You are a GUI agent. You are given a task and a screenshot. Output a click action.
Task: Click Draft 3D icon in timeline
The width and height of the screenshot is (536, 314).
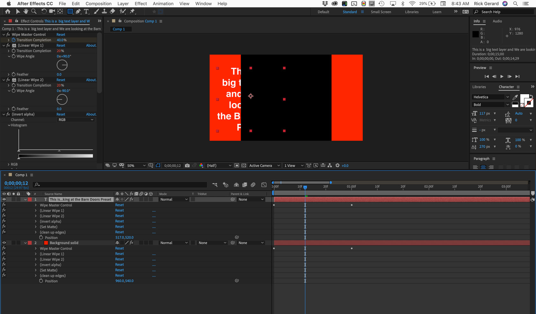click(226, 185)
